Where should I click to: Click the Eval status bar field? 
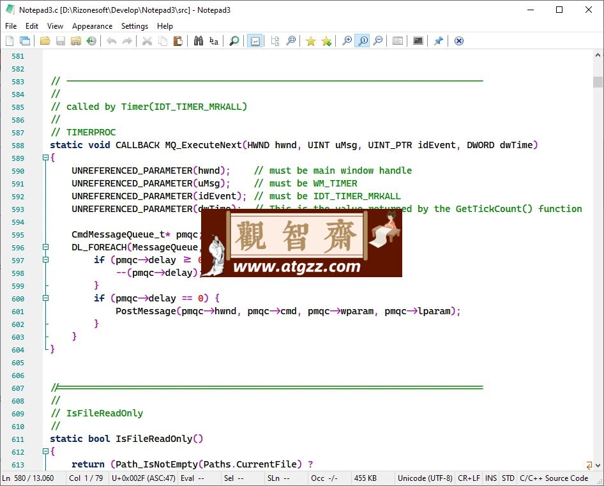199,478
